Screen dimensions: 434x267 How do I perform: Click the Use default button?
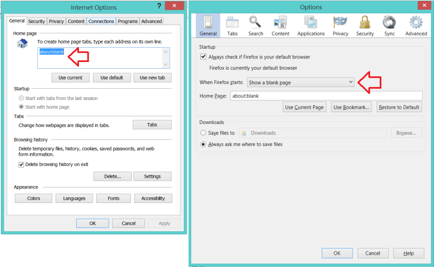click(112, 78)
